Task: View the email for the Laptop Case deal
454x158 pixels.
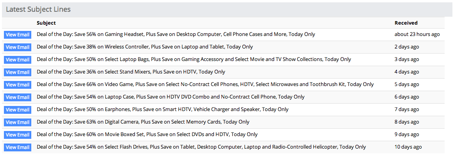Action: click(x=18, y=97)
